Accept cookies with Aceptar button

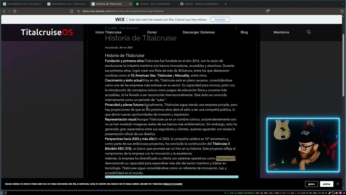pos(327,184)
